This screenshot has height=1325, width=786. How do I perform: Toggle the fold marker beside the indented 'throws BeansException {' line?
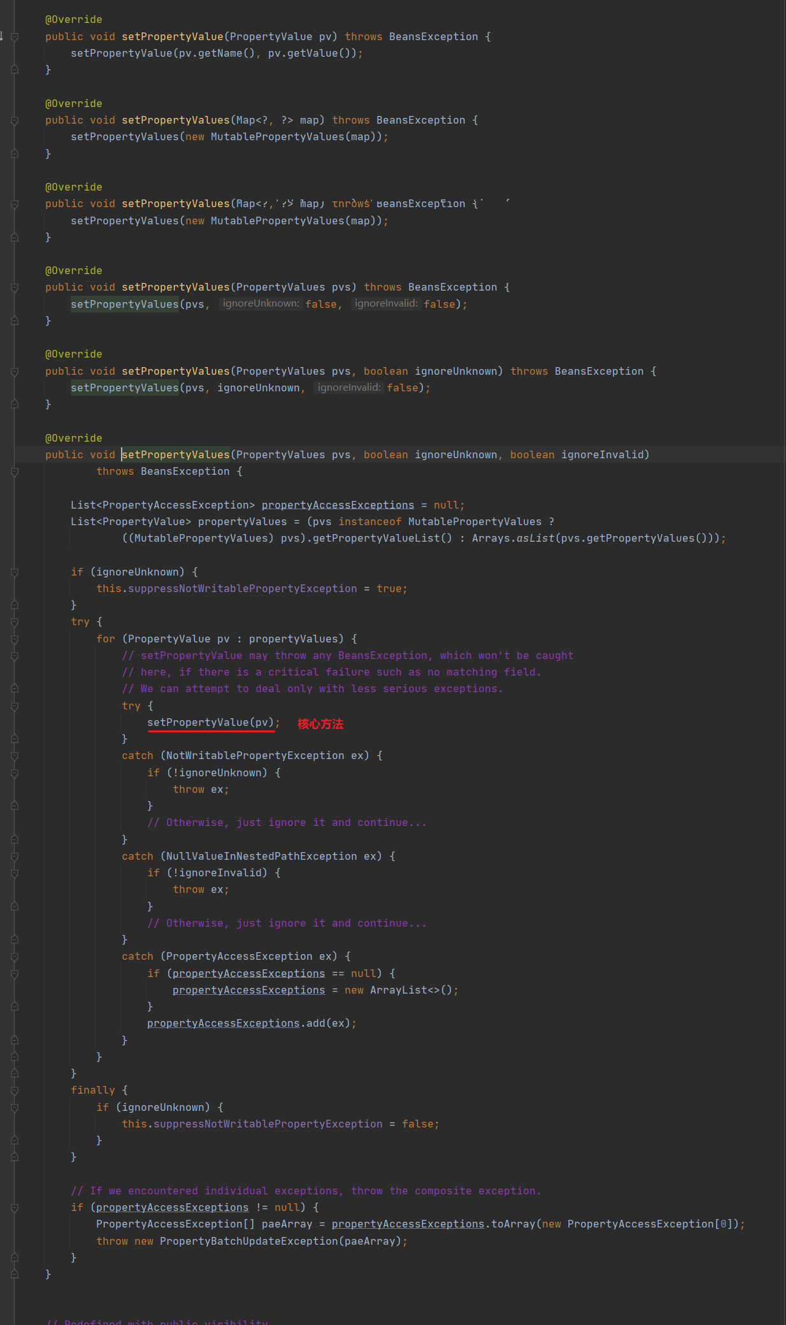point(15,472)
